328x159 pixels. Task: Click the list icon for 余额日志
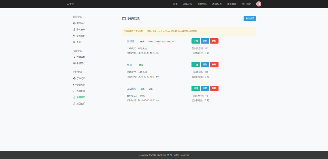[x=74, y=63]
